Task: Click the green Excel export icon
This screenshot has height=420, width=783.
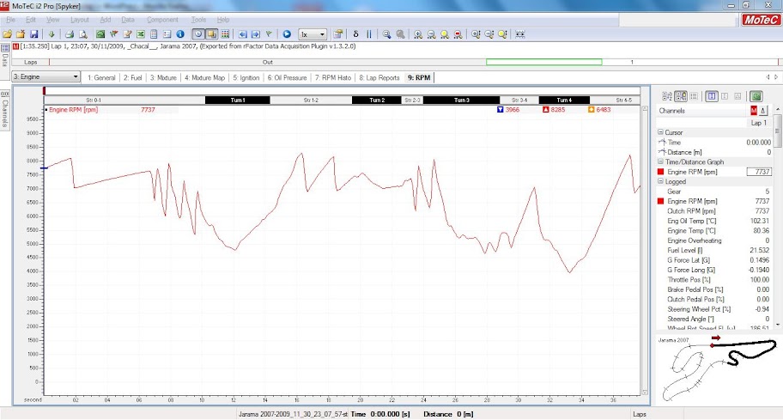Action: point(141,34)
